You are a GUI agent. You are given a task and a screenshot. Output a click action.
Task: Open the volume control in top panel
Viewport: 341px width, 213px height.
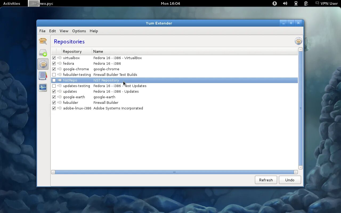(x=285, y=3)
